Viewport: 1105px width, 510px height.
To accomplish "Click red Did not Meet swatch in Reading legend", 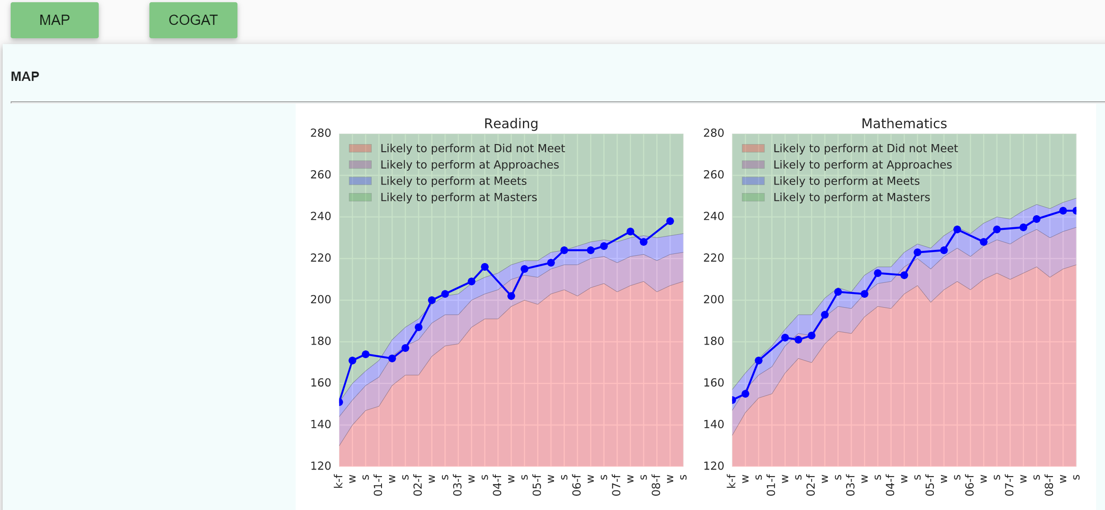I will (360, 148).
